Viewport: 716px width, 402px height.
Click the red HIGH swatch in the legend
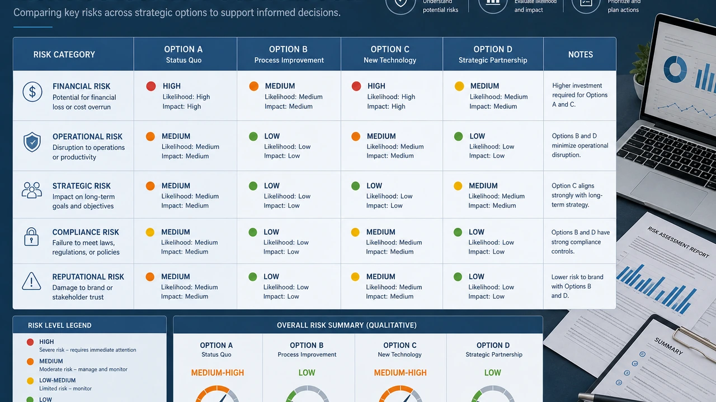(30, 342)
